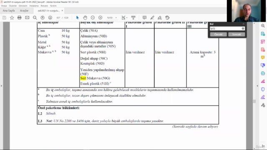Select the arrow selection tool

coord(78,17)
